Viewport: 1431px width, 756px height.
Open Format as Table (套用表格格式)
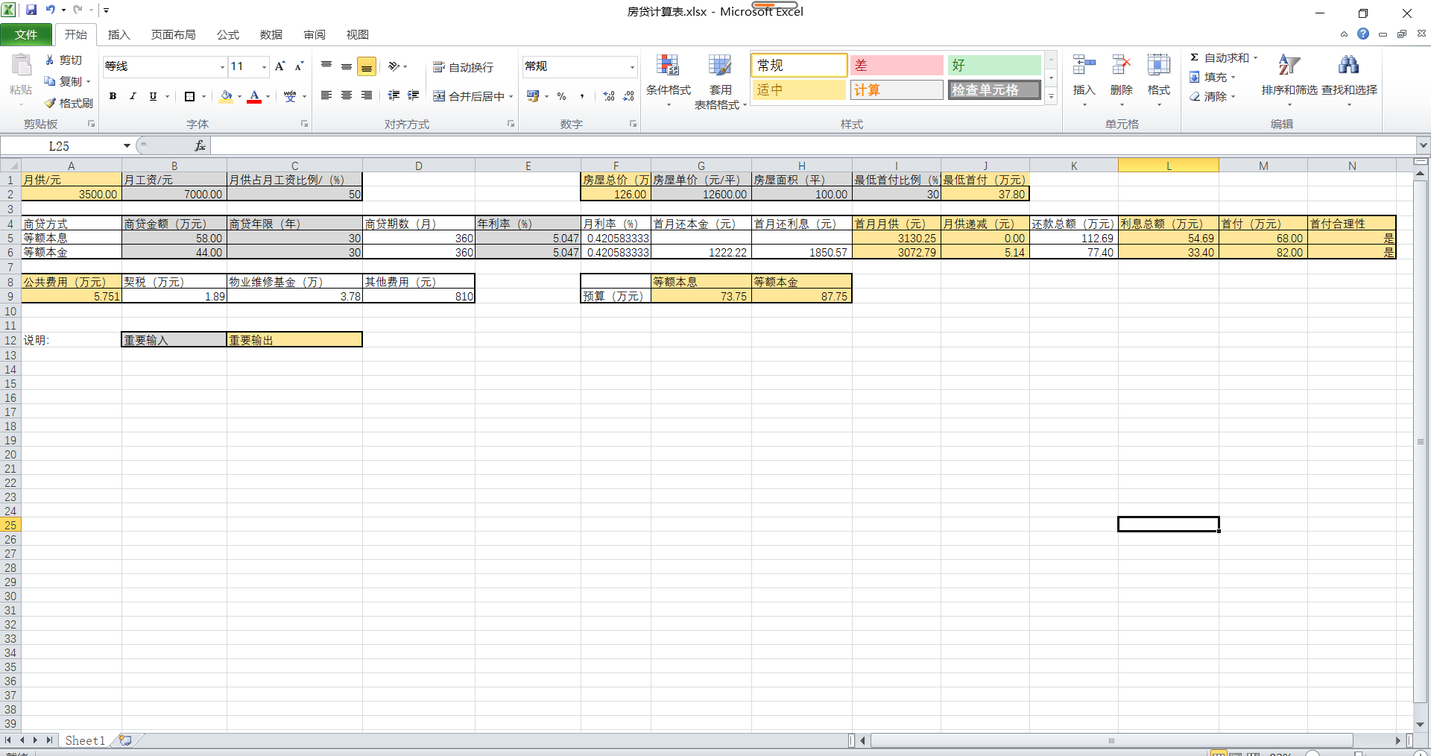click(x=720, y=81)
